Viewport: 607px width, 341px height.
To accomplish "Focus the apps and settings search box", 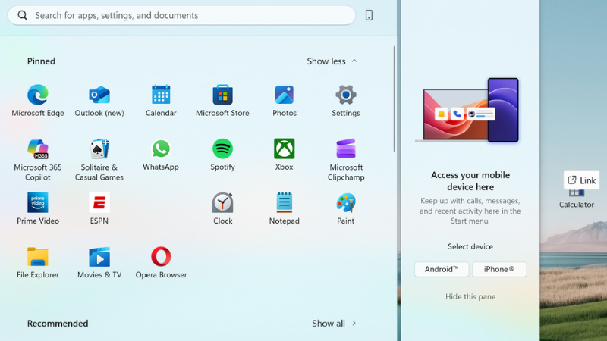I will click(x=181, y=15).
